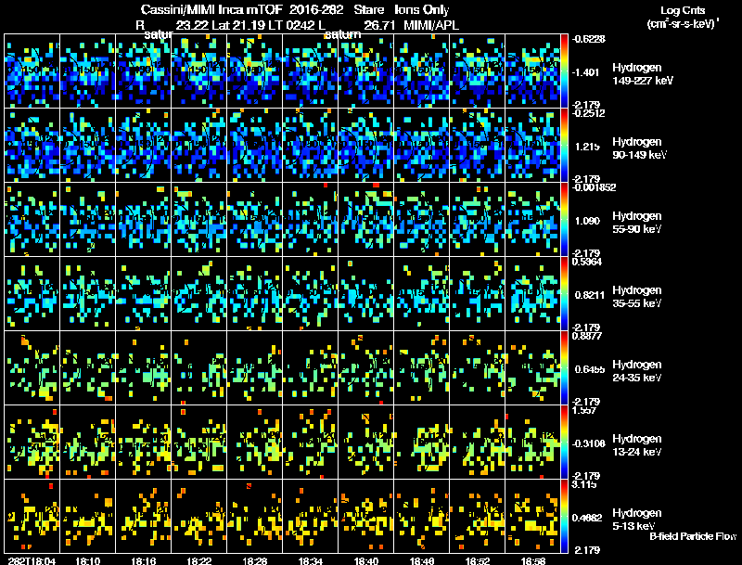Click the colorbar beside Hydrogen 5-13 keV row
The height and width of the screenshot is (565, 742).
564,517
